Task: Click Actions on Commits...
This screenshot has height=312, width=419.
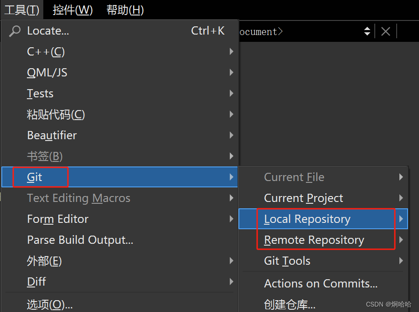Action: click(321, 283)
